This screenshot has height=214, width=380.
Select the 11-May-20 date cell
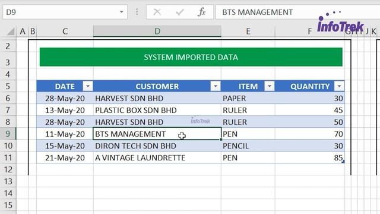[65, 134]
